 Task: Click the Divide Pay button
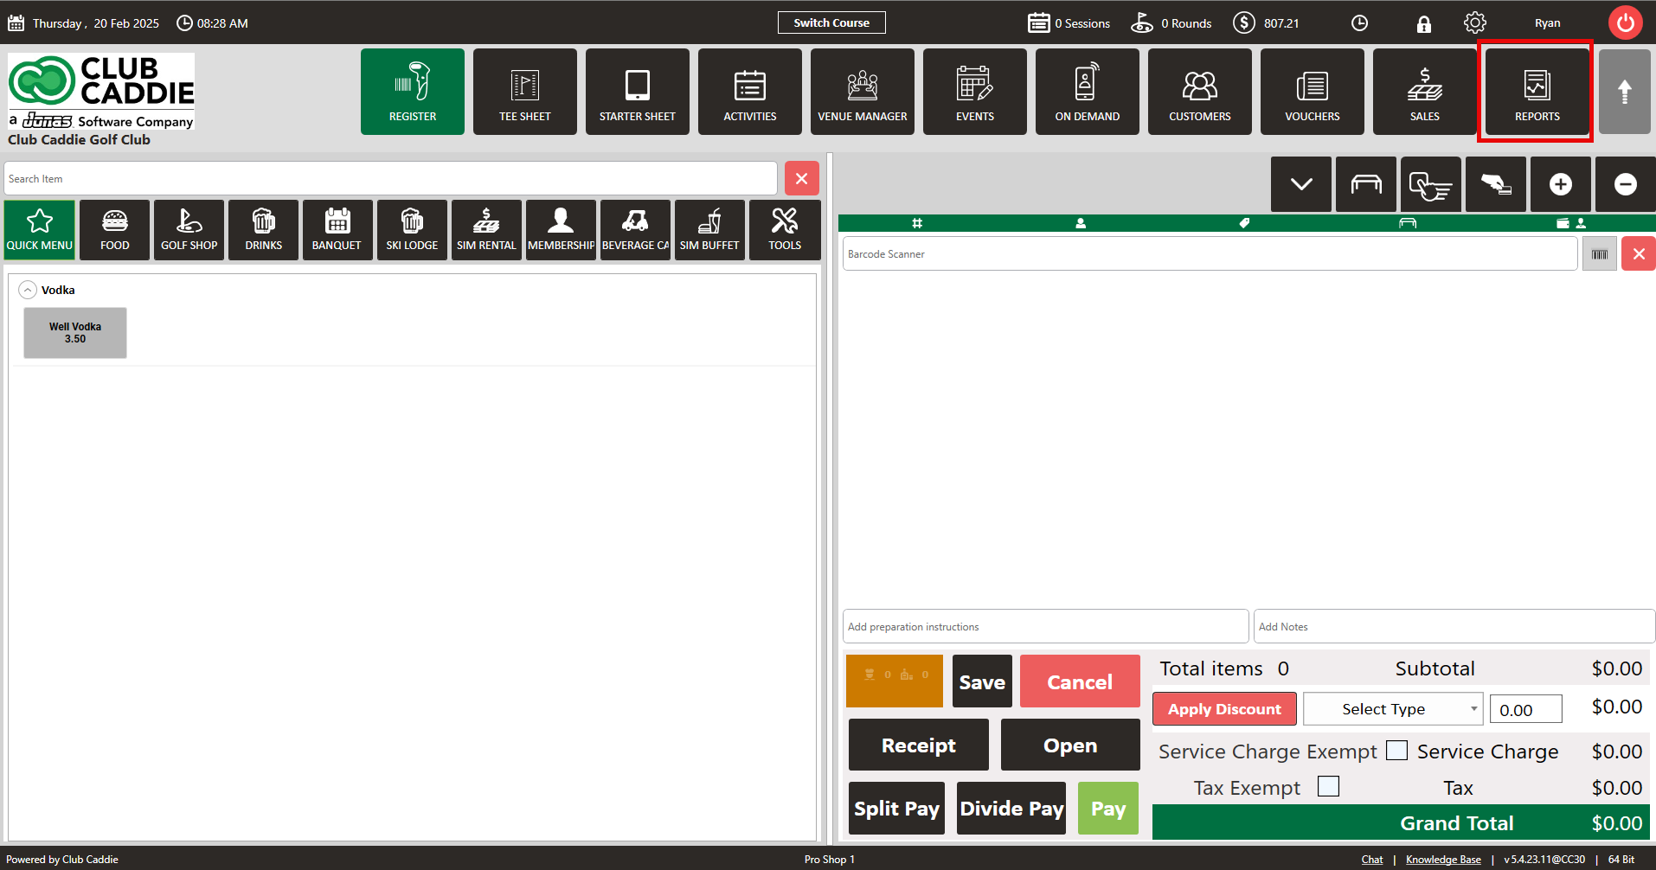click(1011, 809)
